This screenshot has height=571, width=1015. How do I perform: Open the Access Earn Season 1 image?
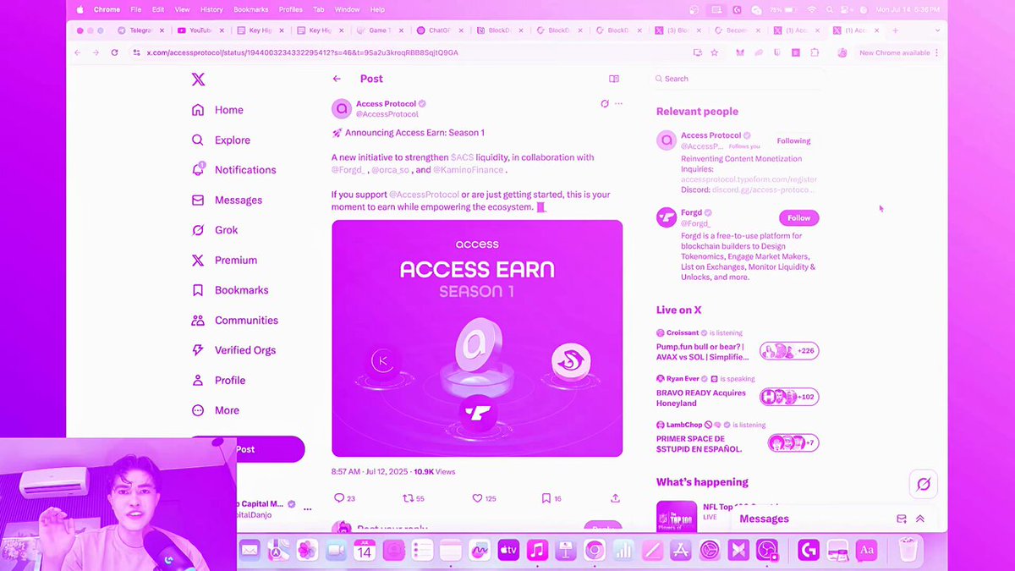pos(477,338)
